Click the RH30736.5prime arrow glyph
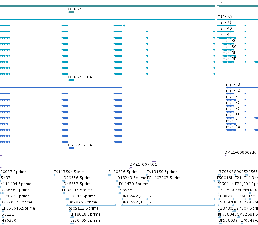This screenshot has width=258, height=225. [x=110, y=175]
